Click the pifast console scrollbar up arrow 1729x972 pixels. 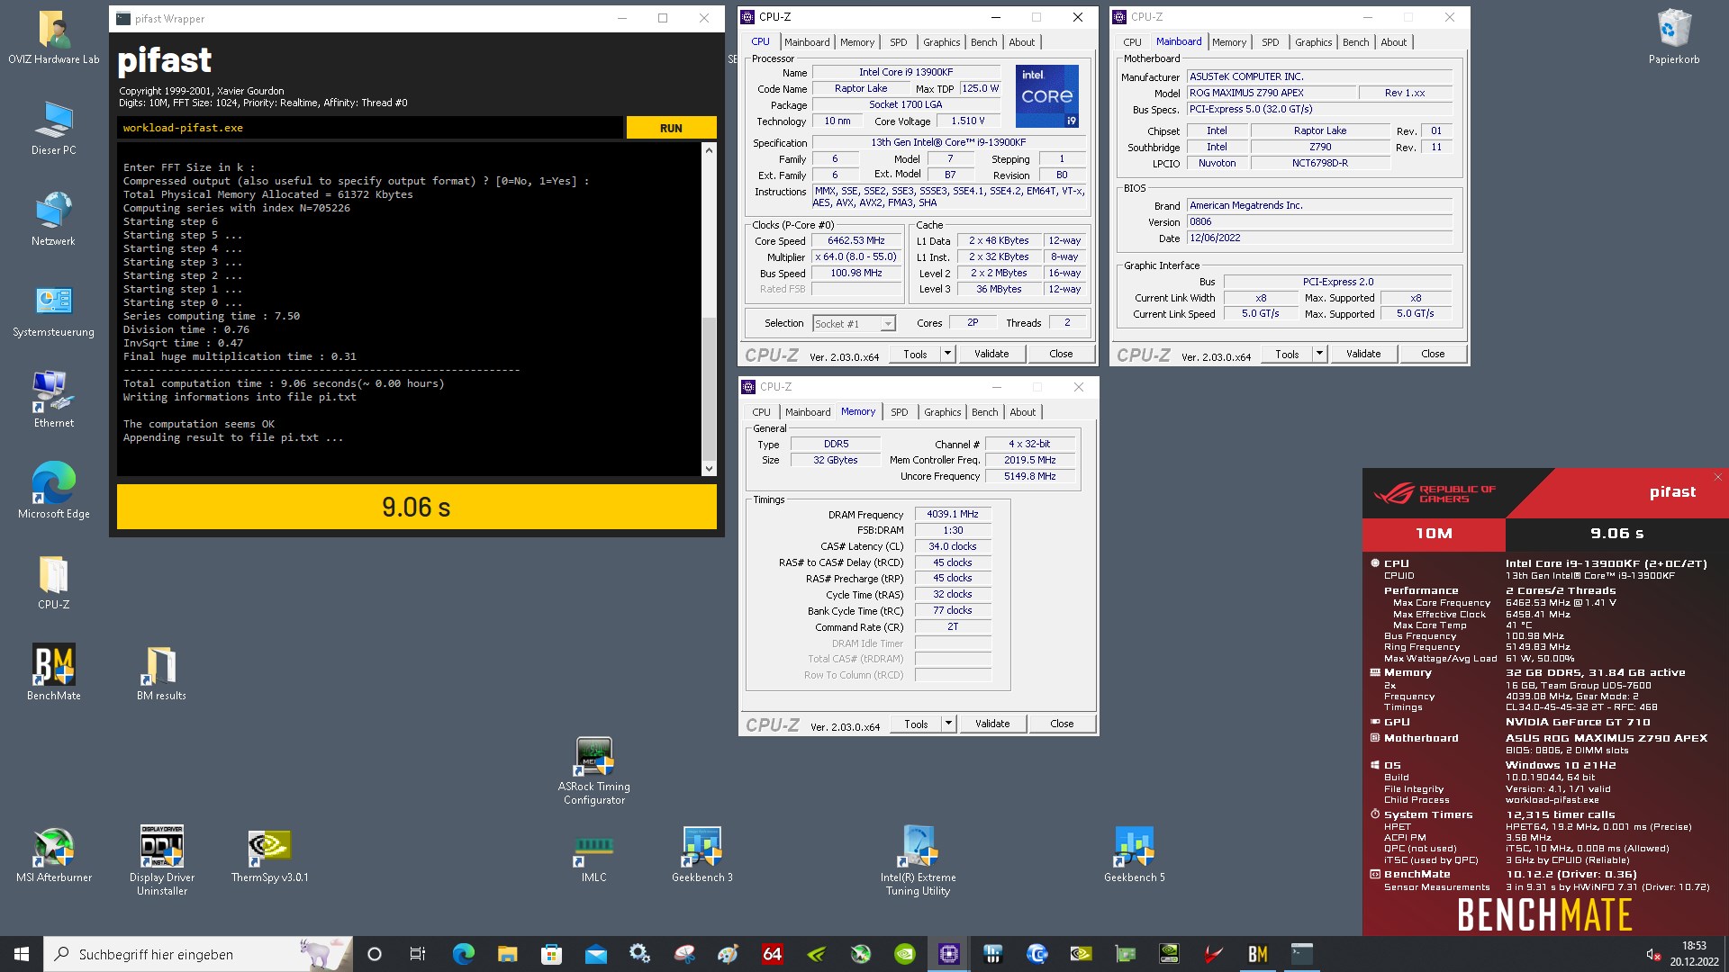click(x=709, y=150)
